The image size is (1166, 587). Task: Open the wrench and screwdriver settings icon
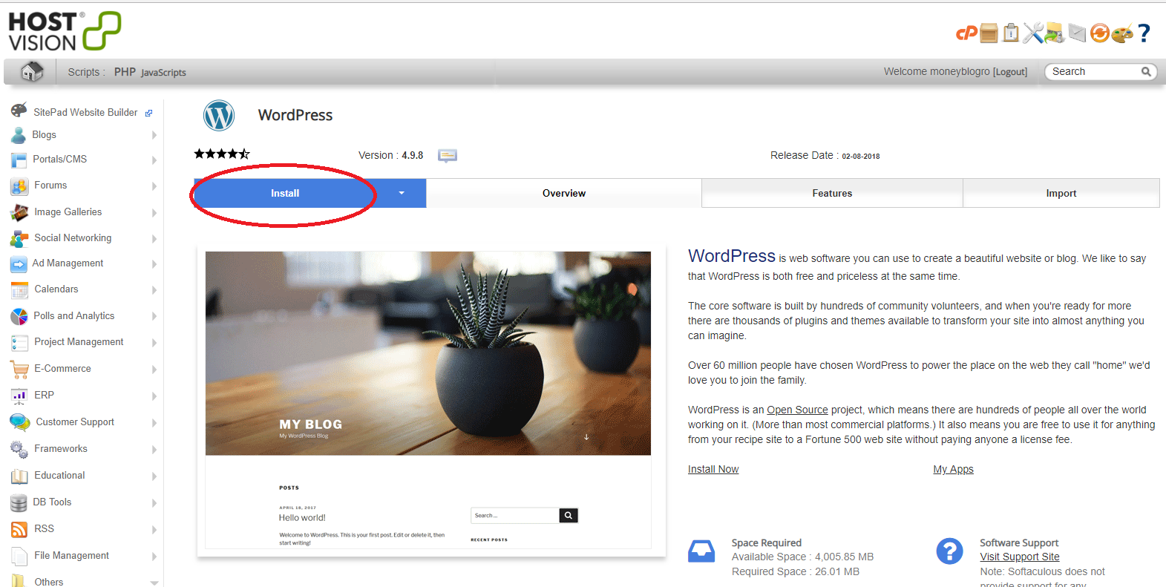click(x=1033, y=33)
